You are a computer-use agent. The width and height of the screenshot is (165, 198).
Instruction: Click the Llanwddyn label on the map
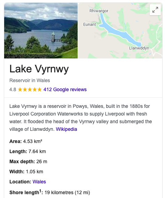[x=139, y=48]
